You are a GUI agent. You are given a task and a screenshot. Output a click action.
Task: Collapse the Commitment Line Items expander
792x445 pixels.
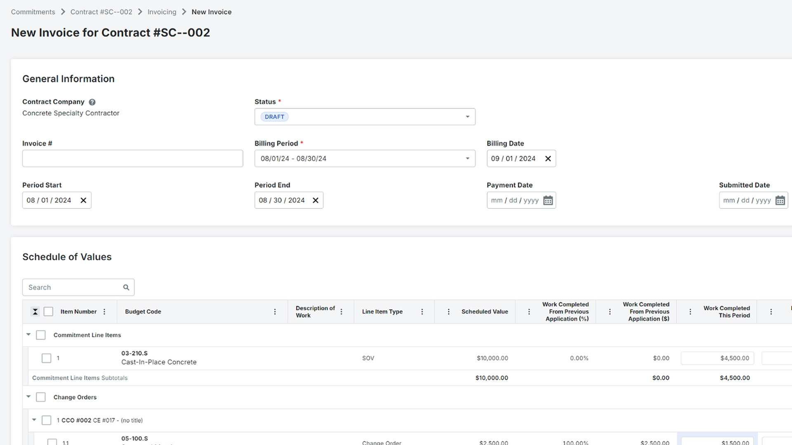tap(28, 335)
